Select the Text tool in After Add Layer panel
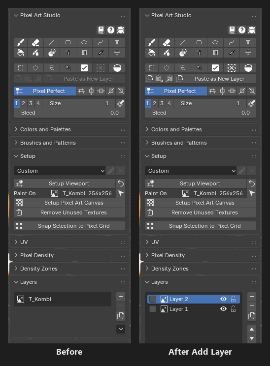 pos(248,42)
